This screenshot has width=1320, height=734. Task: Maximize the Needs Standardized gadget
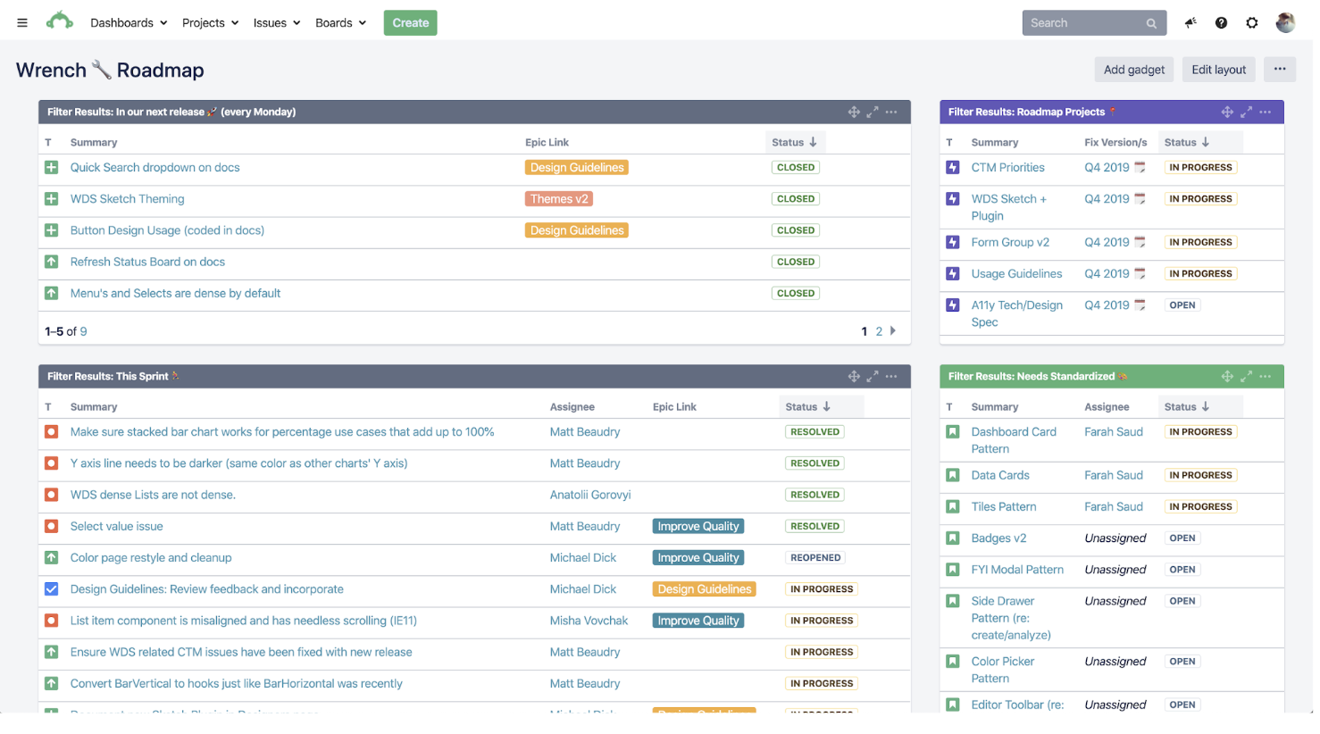click(x=1246, y=377)
